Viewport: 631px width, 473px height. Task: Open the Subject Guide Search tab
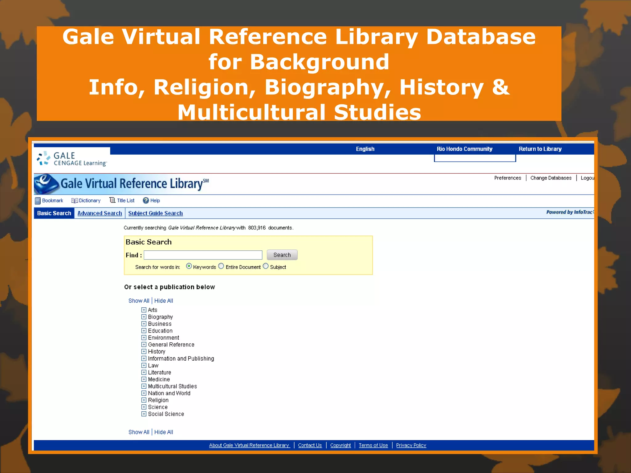(156, 213)
